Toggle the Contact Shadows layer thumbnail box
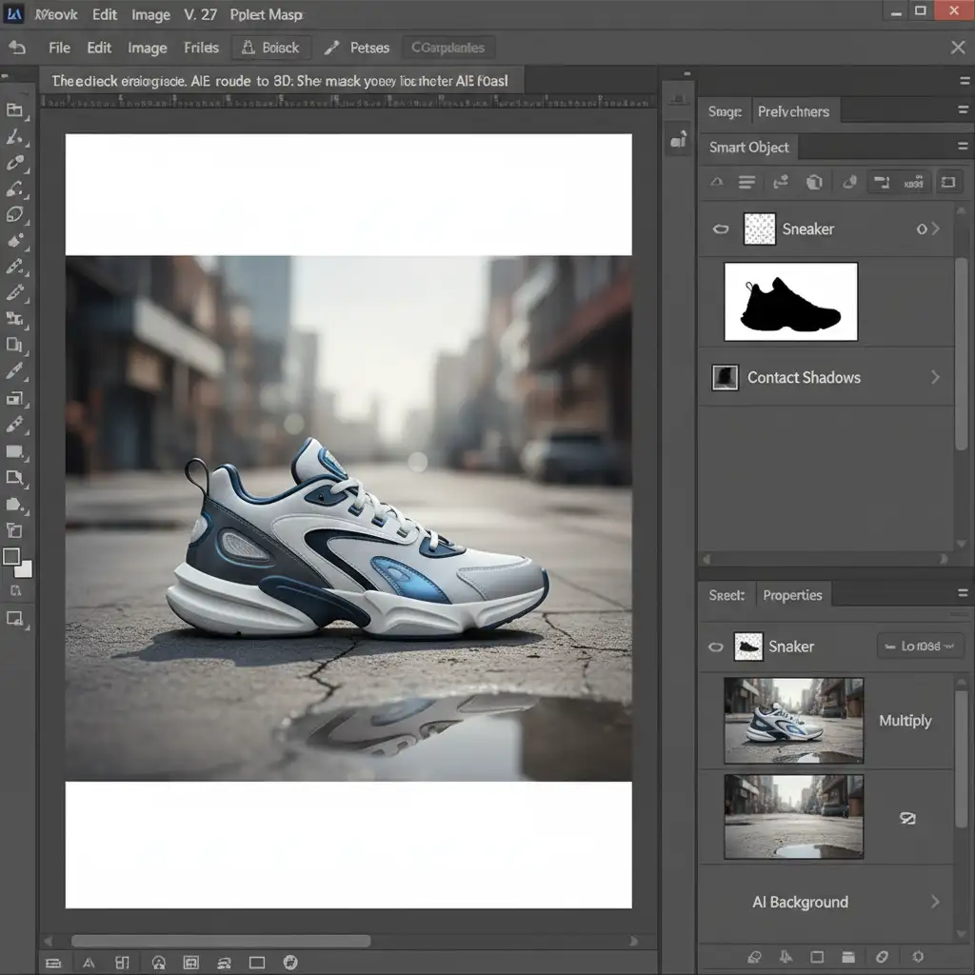Screen dimensions: 975x975 tap(725, 378)
